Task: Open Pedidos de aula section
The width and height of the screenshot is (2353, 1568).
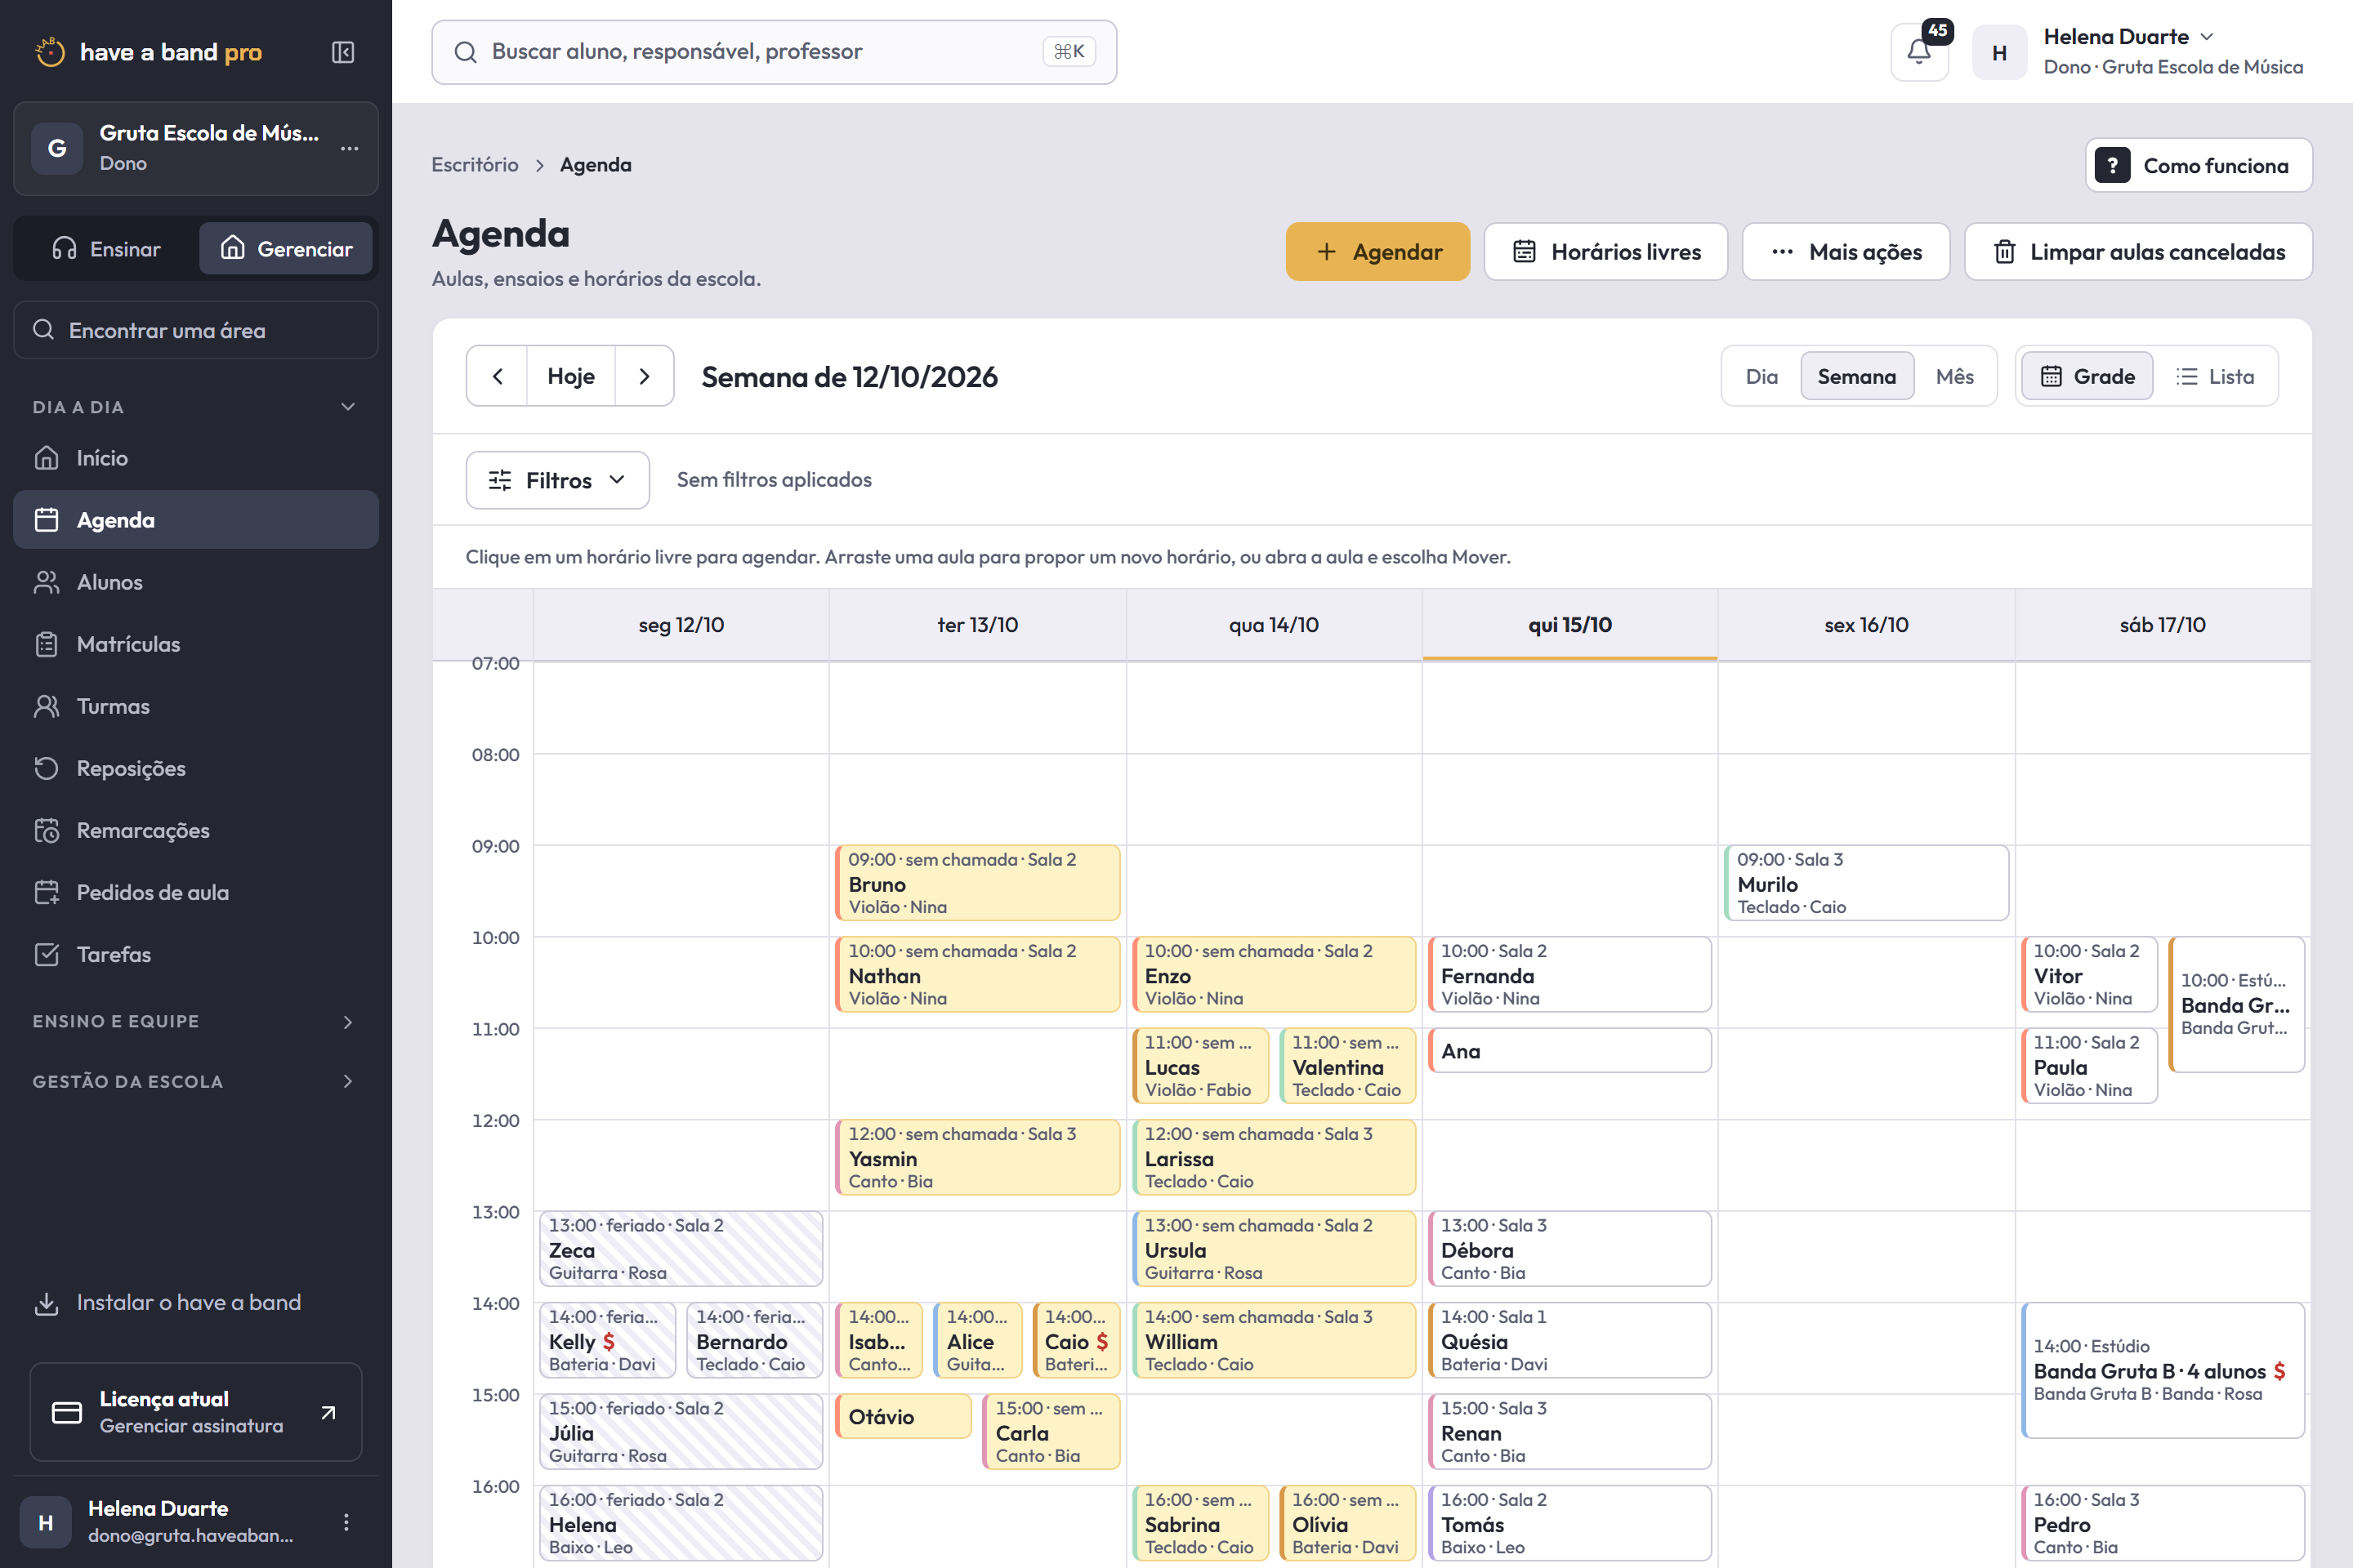Action: click(x=196, y=892)
